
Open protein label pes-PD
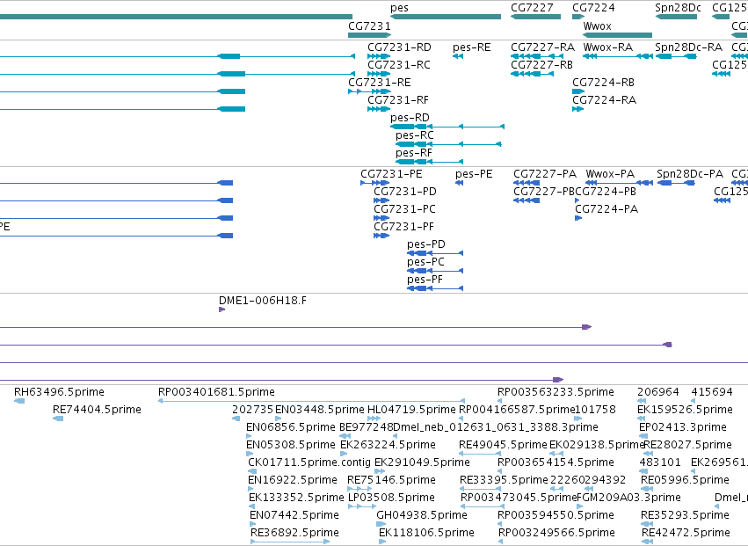click(x=426, y=244)
